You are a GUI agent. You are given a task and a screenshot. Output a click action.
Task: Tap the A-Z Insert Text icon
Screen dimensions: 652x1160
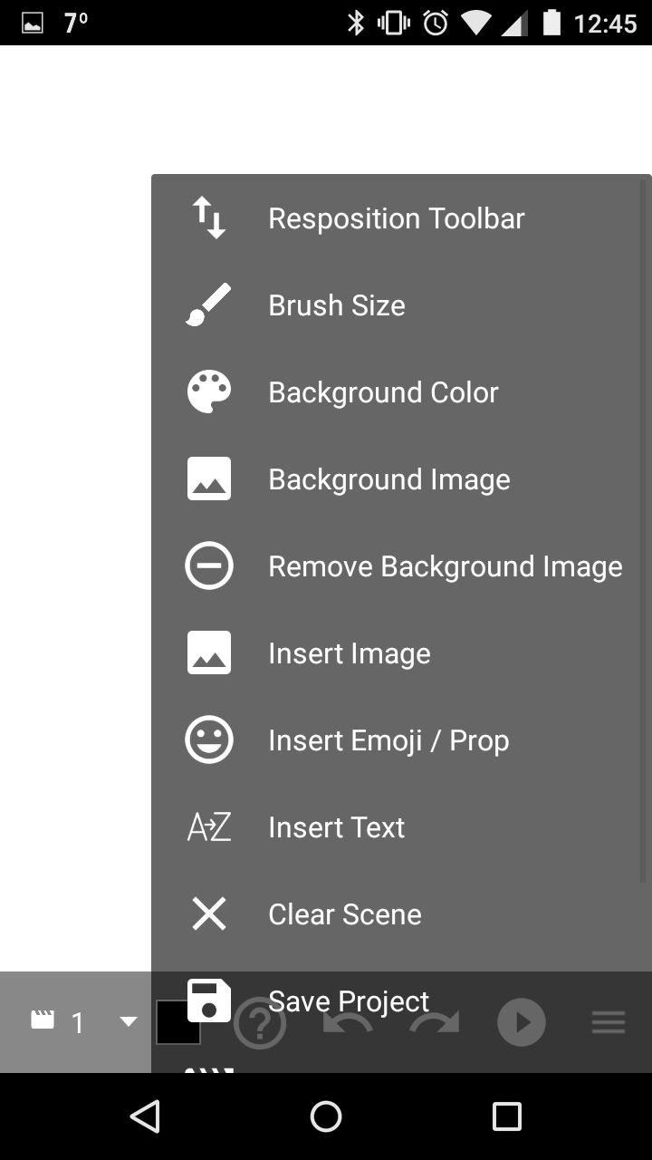(208, 827)
